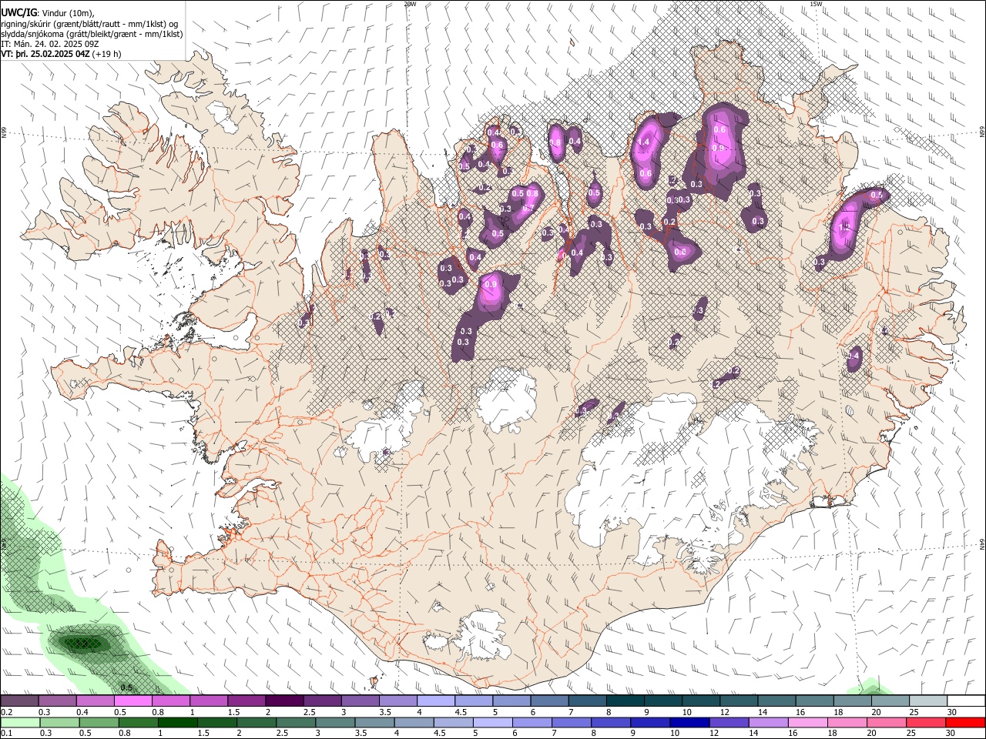Viewport: 986px width, 739px height.
Task: Click the snow legend swatch between 25 and 30
Action: pyautogui.click(x=929, y=701)
